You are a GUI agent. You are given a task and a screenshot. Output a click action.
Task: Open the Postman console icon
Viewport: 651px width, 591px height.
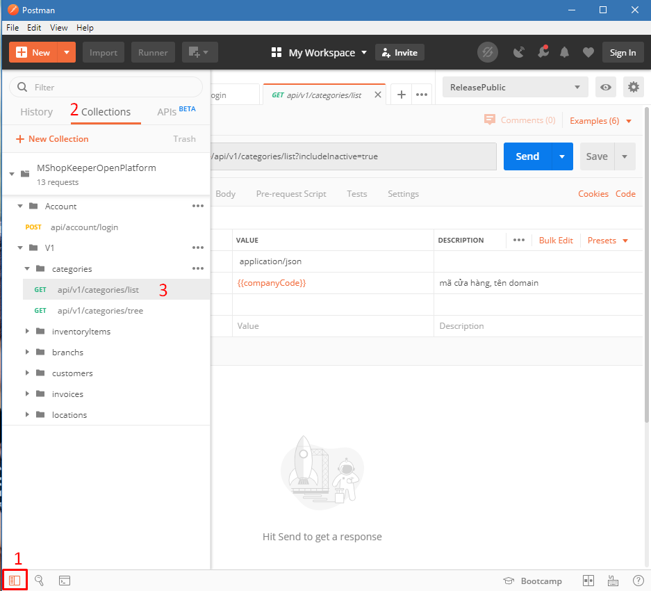(65, 580)
